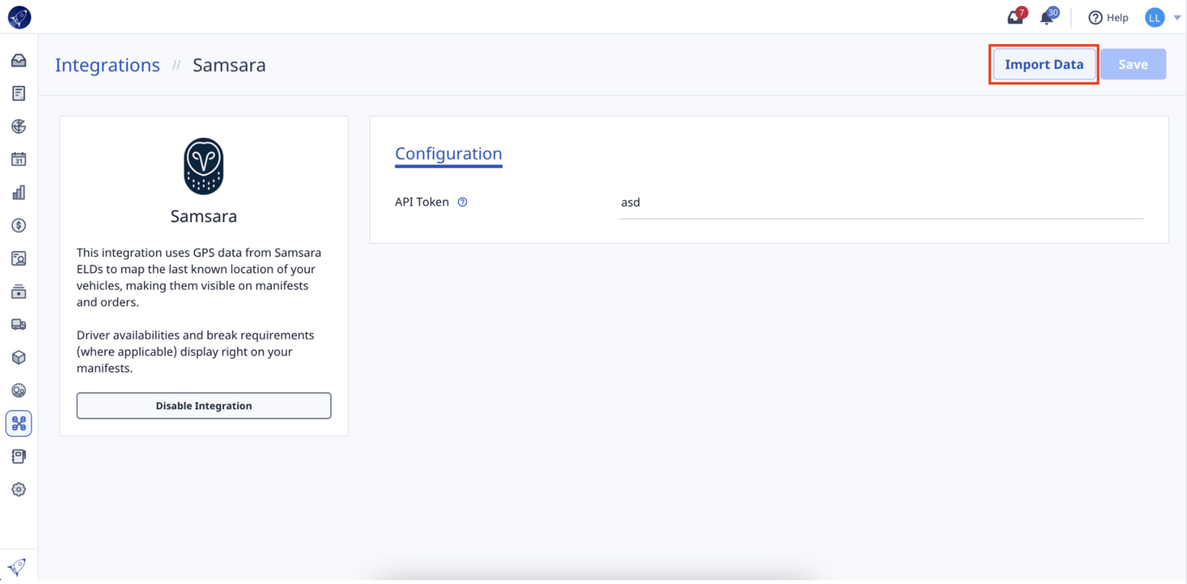Switch to the Configuration tab
The image size is (1187, 584).
click(448, 153)
